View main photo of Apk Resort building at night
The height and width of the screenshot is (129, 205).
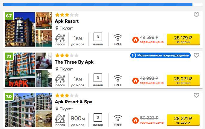point(20,29)
